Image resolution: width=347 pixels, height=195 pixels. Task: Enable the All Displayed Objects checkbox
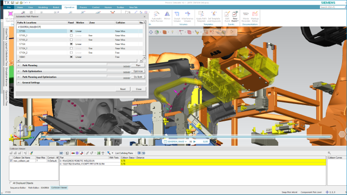pos(11,183)
